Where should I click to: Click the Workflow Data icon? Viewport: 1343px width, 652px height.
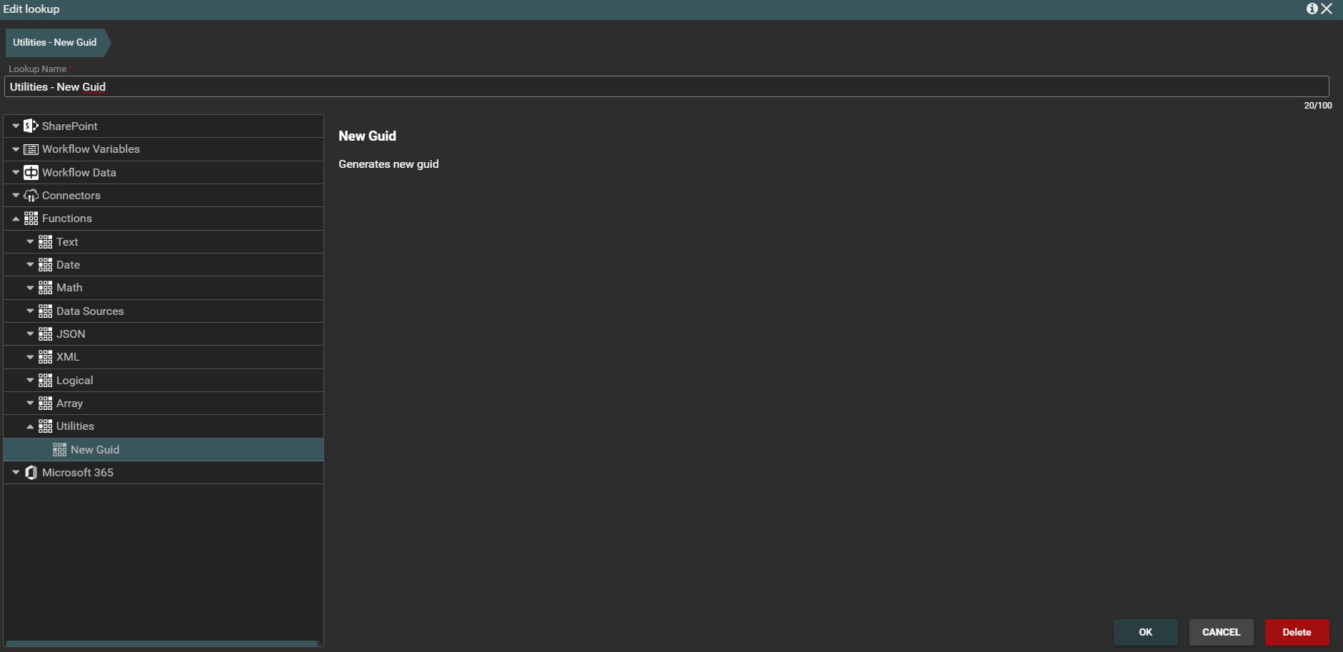[31, 173]
